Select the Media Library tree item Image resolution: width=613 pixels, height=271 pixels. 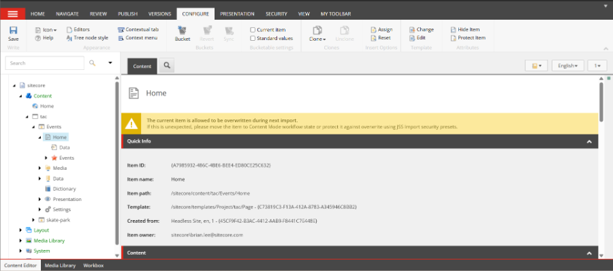pyautogui.click(x=45, y=240)
